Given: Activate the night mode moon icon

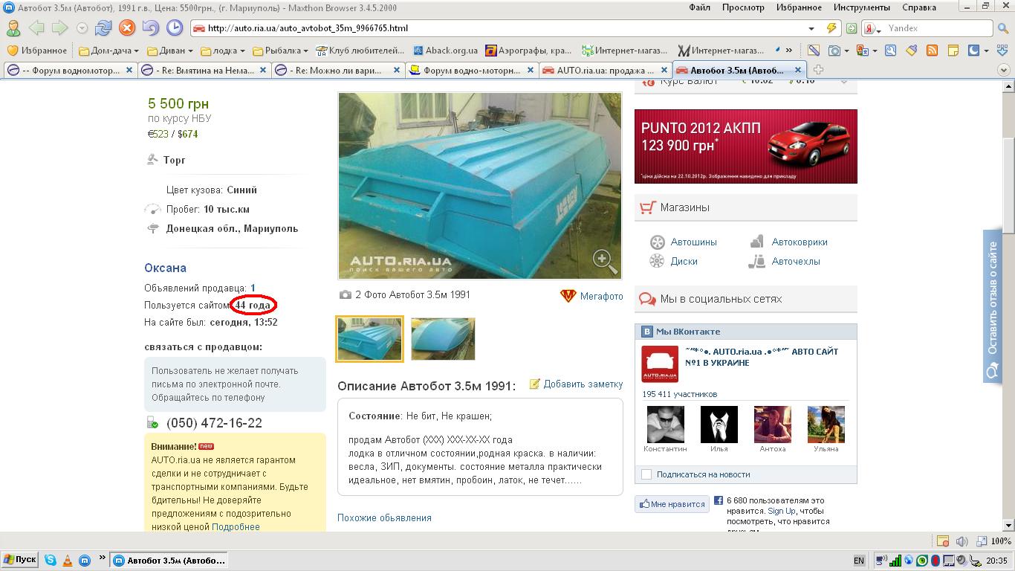Looking at the screenshot, I should [x=973, y=51].
